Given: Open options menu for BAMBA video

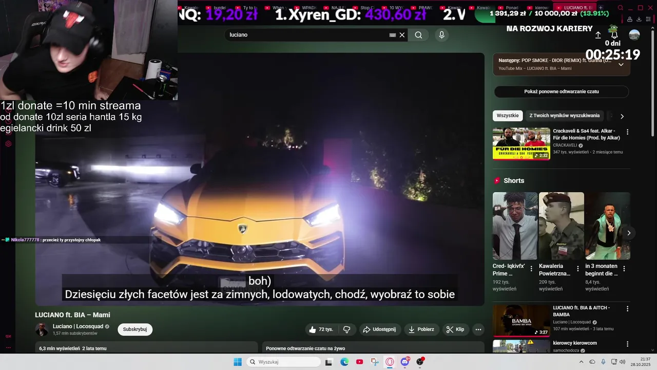Looking at the screenshot, I should coord(627,309).
